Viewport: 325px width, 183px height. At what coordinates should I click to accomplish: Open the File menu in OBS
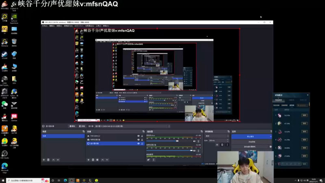[45, 26]
